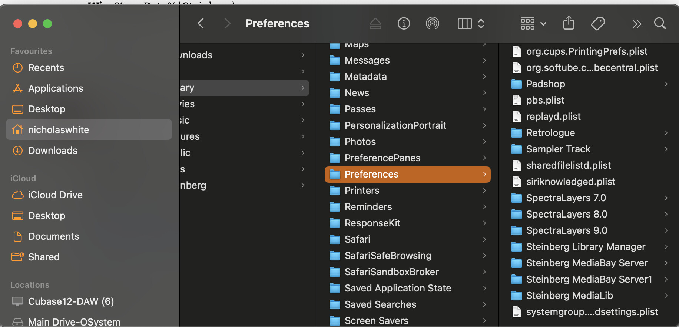Click the Edit Tags toolbar icon
This screenshot has width=679, height=327.
[597, 24]
